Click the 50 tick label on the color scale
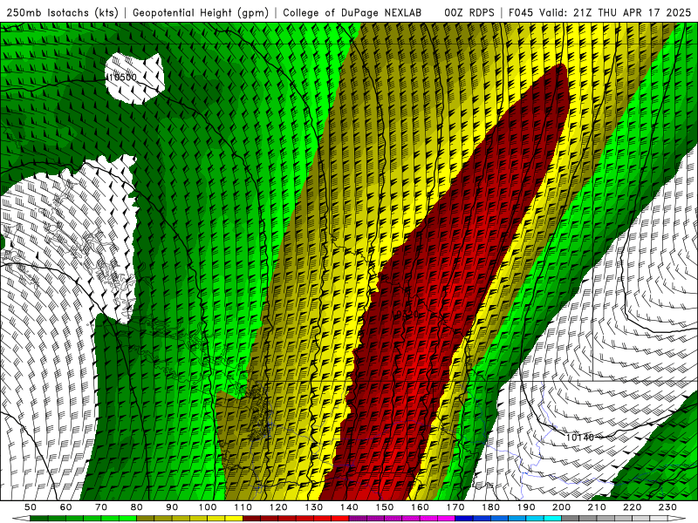 tap(31, 507)
